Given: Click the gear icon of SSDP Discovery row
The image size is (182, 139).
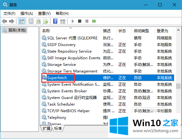Looking at the screenshot, I should (44, 44).
